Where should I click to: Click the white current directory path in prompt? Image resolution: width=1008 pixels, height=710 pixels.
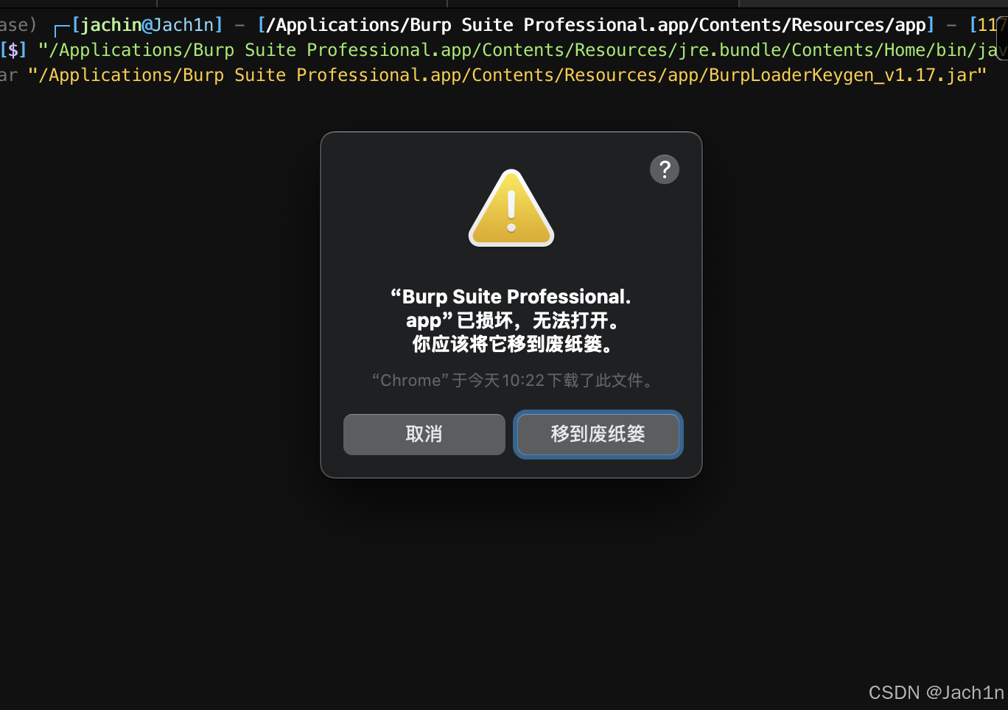[x=596, y=25]
